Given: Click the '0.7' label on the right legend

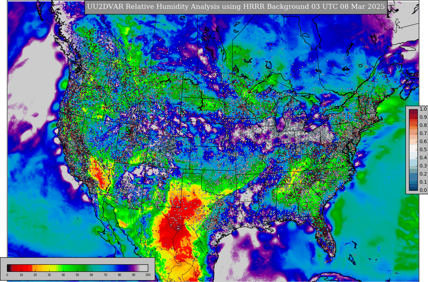Looking at the screenshot, I should pos(423,134).
